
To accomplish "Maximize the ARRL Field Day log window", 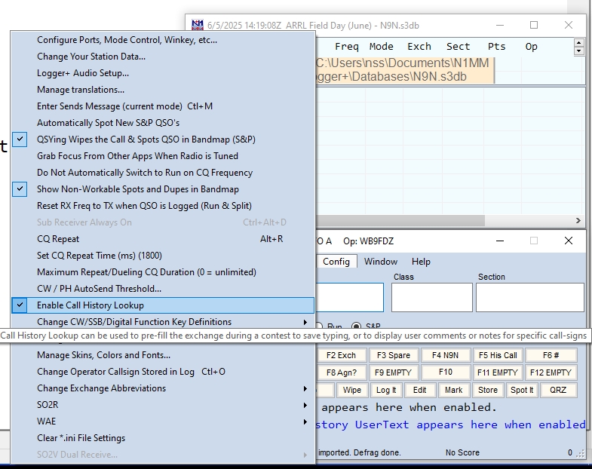I will [x=534, y=25].
